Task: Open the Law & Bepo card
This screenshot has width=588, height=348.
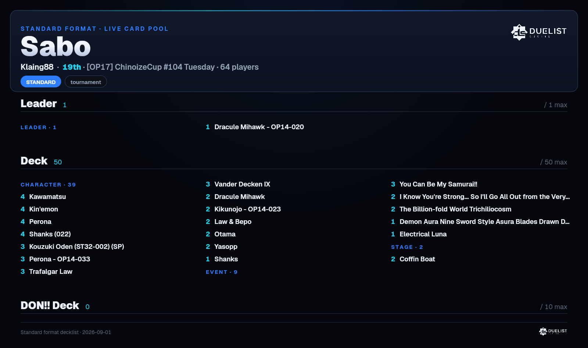Action: point(229,222)
